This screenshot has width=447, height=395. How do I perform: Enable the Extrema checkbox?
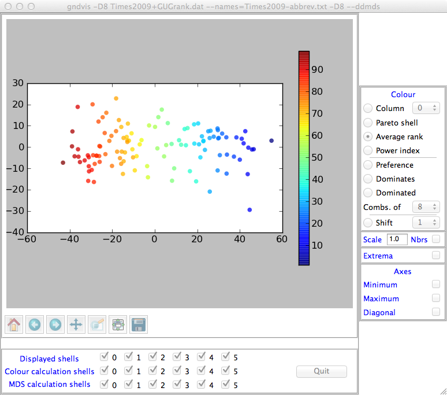436,255
